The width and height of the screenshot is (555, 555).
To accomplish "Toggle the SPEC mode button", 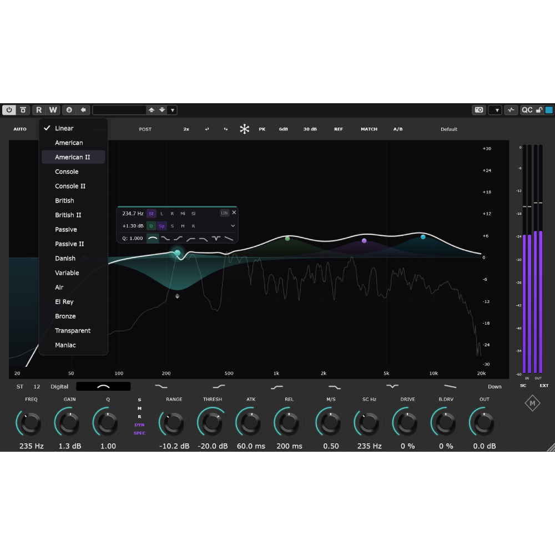I will click(139, 433).
